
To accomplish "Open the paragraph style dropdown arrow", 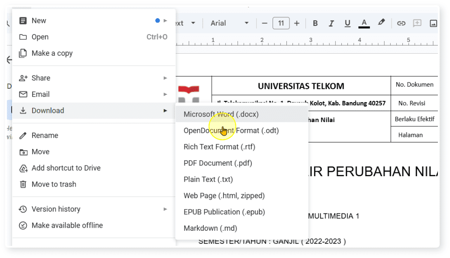I will tap(193, 23).
